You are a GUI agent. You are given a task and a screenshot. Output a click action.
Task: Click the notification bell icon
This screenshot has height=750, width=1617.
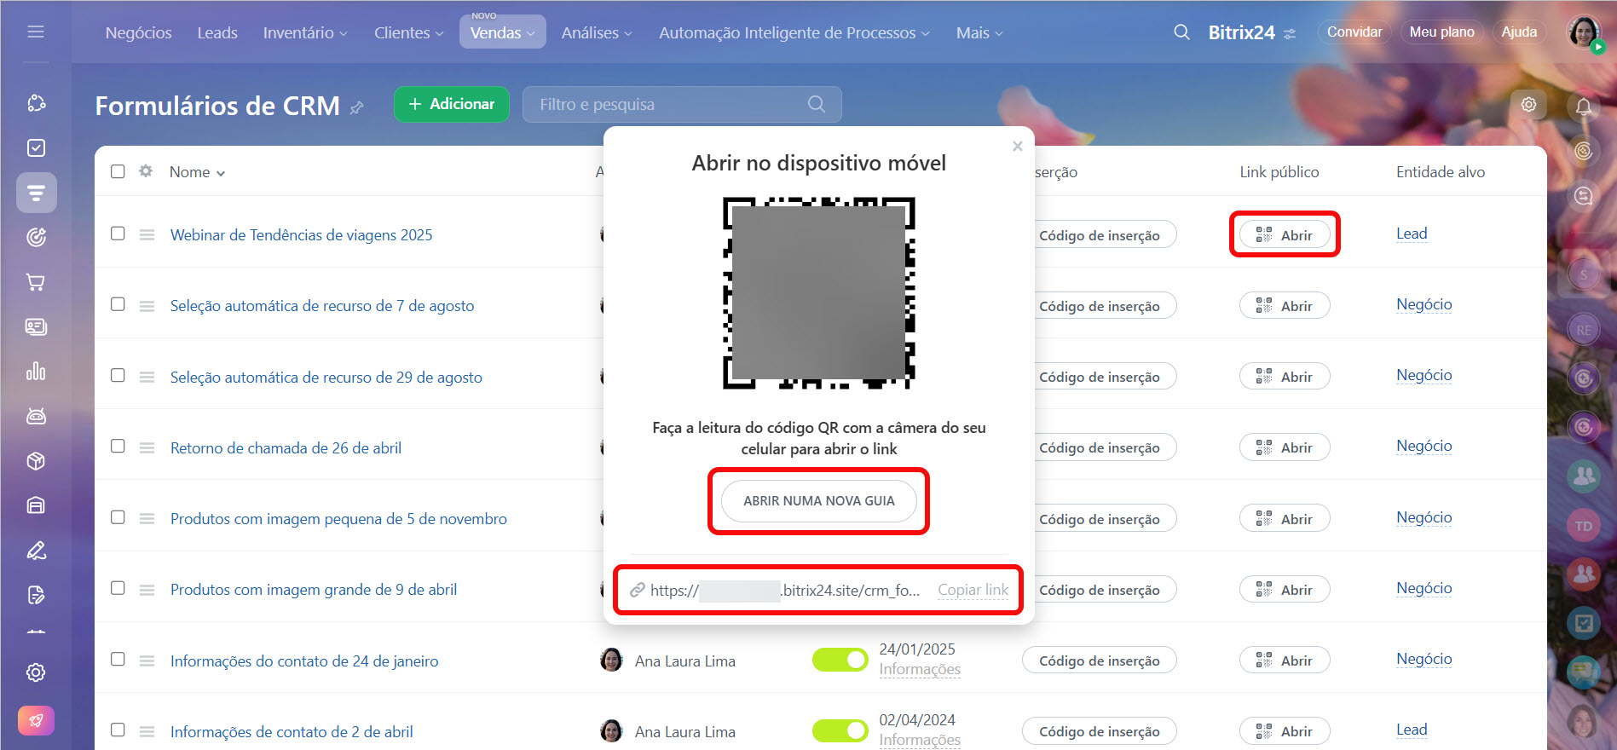(1583, 107)
